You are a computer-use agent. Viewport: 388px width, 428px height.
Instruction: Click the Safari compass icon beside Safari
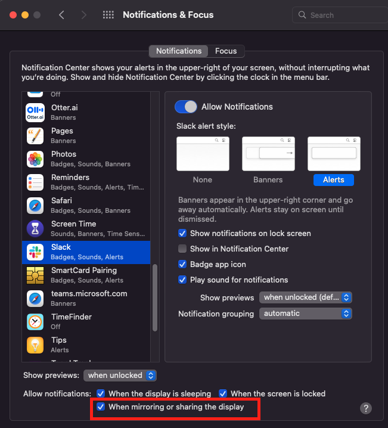pyautogui.click(x=35, y=206)
